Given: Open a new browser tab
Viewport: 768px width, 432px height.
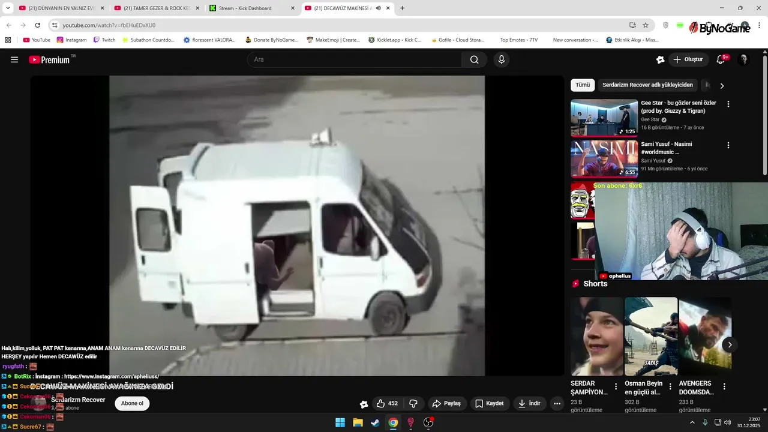Looking at the screenshot, I should tap(402, 8).
